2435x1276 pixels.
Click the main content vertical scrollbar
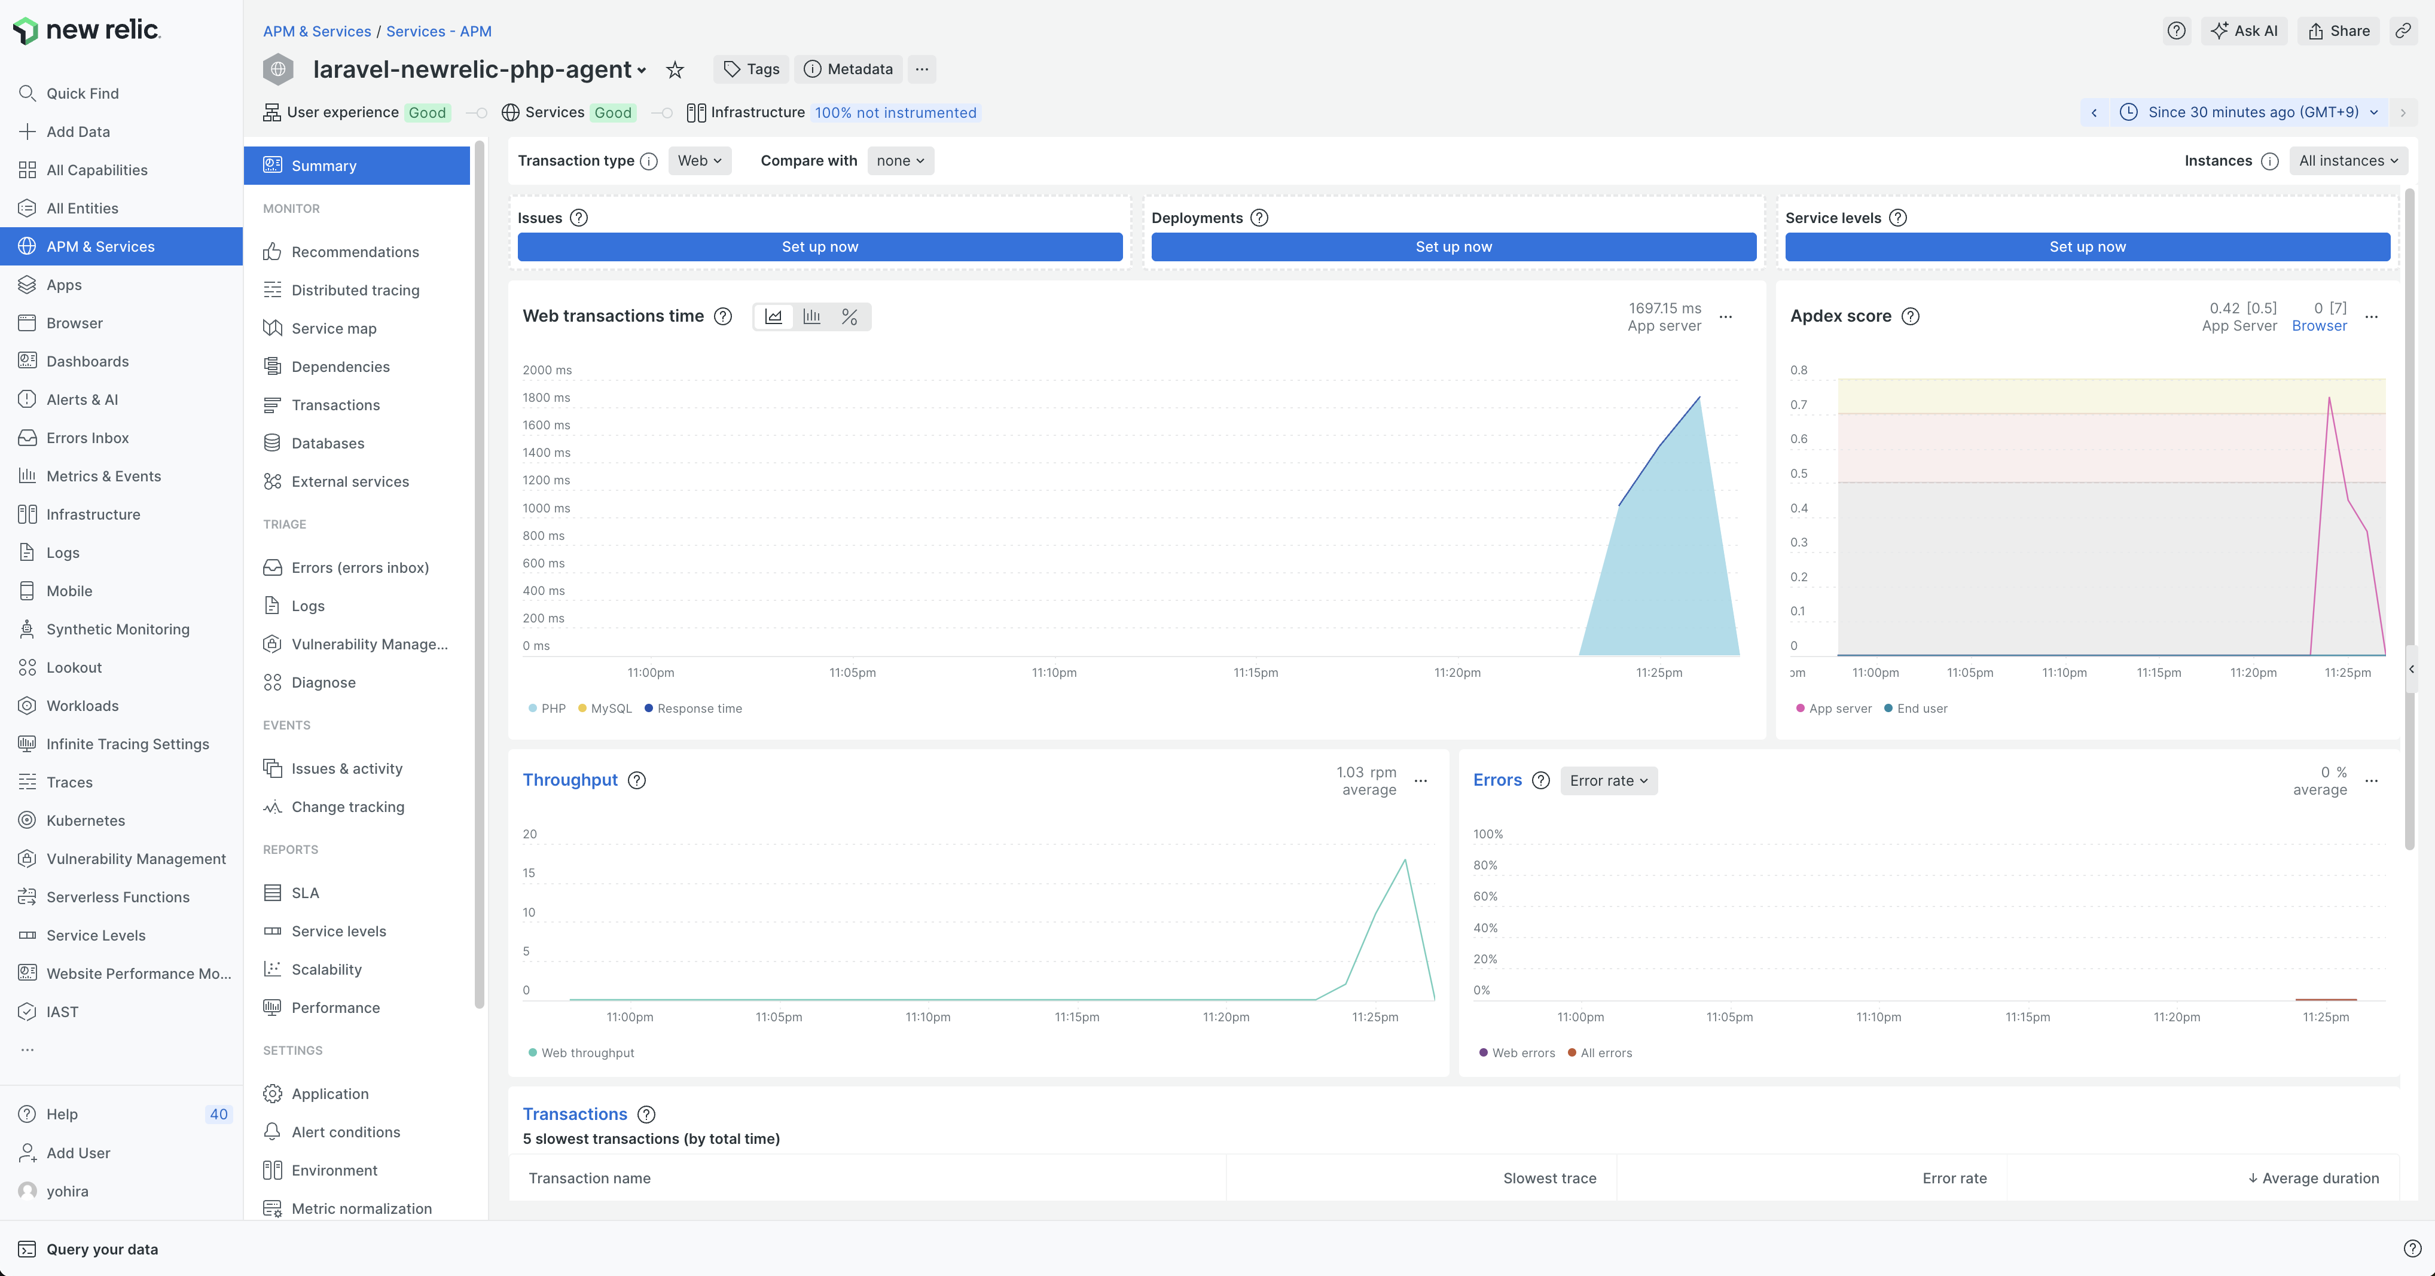click(x=2409, y=520)
